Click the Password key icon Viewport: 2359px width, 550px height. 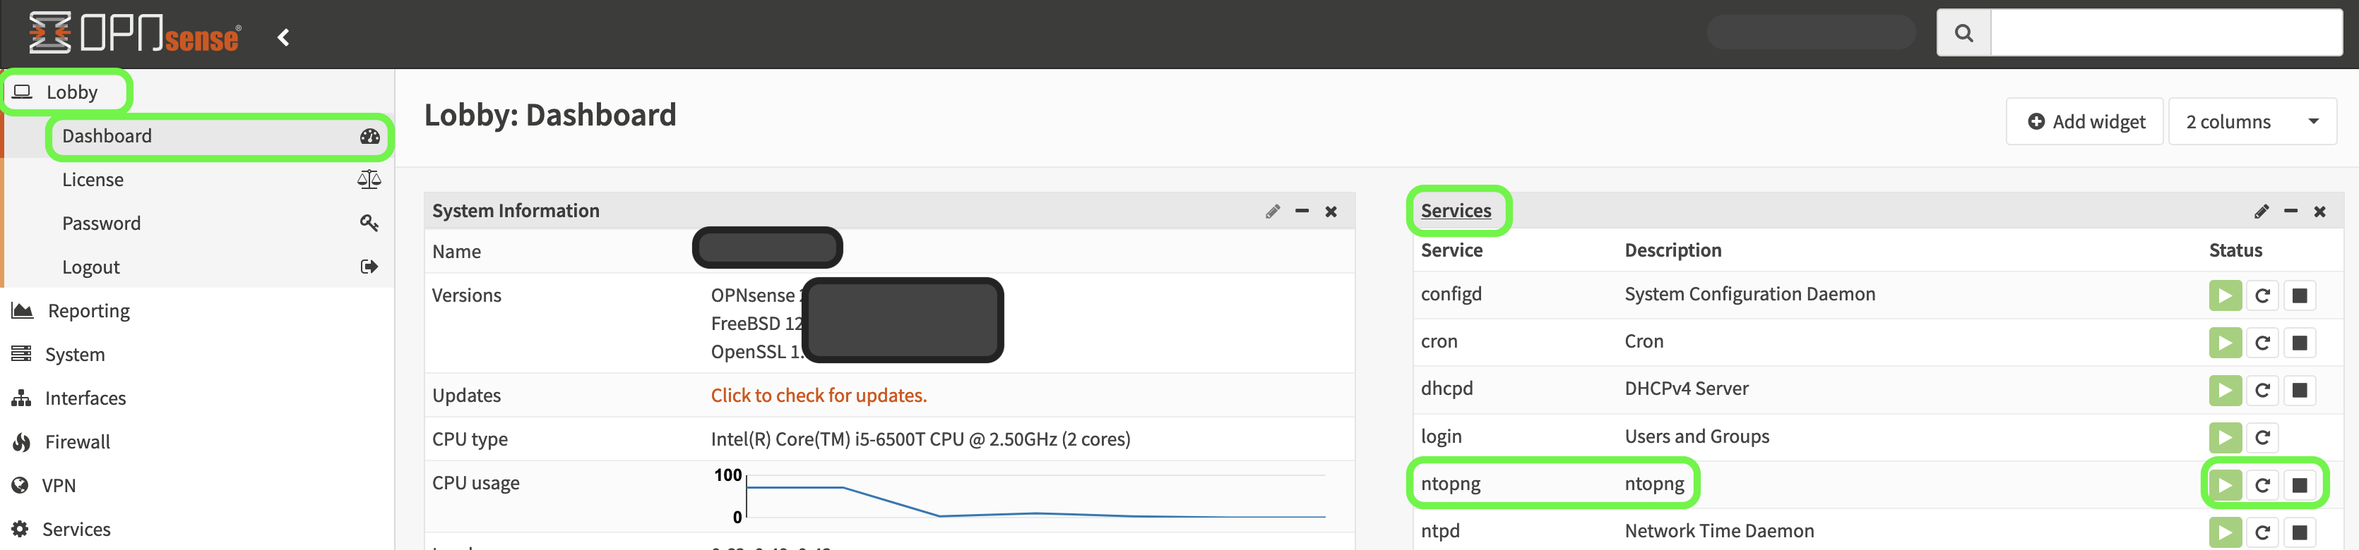369,223
